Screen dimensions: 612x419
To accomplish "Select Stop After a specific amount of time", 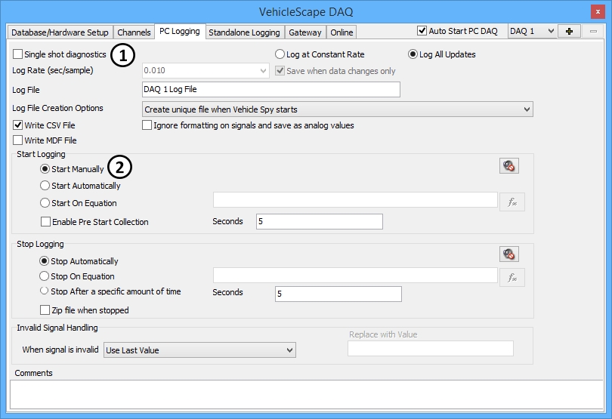I will (45, 291).
